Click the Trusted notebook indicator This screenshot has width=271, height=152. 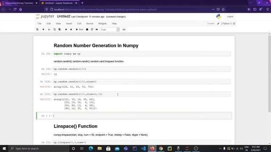click(210, 24)
